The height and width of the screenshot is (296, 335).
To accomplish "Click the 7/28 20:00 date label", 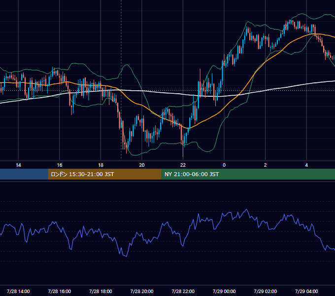I will 142,291.
